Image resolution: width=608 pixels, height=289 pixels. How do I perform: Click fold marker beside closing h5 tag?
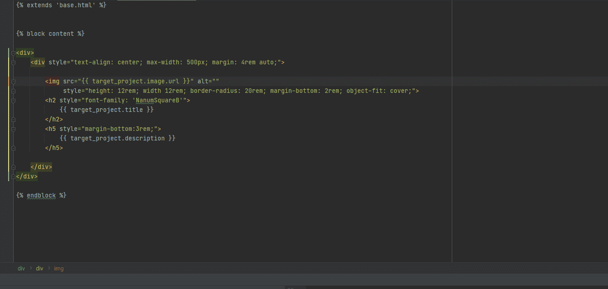pyautogui.click(x=14, y=148)
